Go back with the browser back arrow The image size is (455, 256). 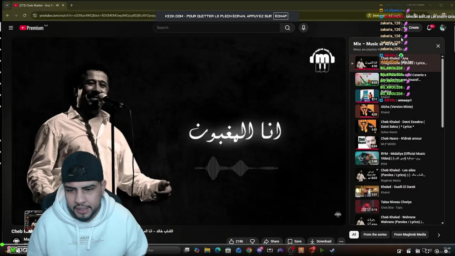pos(7,15)
